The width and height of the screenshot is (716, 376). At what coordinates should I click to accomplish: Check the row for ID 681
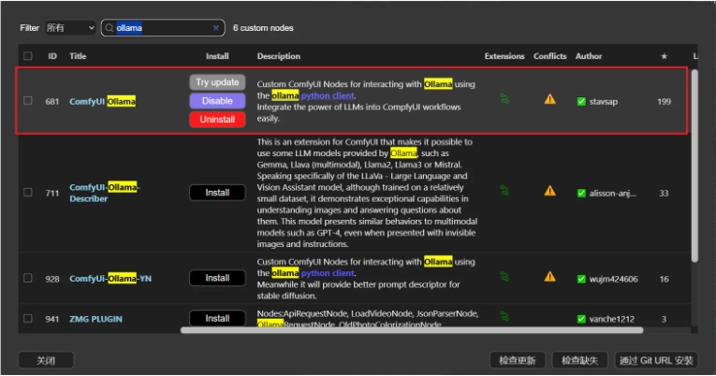coord(28,100)
